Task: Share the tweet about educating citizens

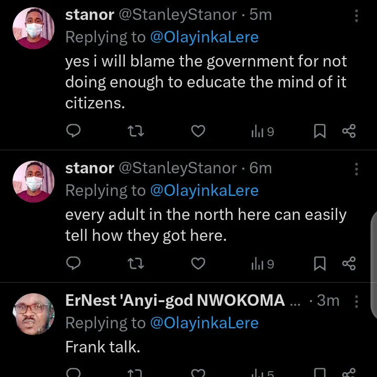Action: [349, 131]
